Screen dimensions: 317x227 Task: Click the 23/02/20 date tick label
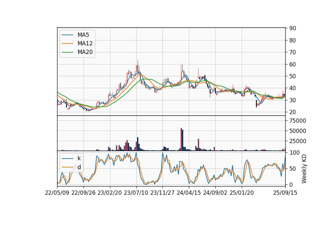[x=110, y=193]
